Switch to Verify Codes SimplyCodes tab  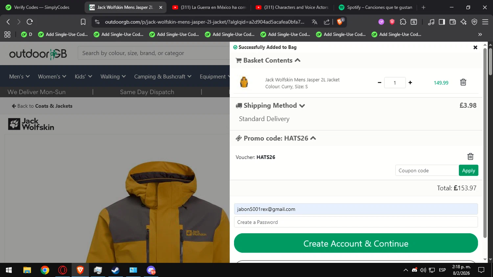point(42,7)
